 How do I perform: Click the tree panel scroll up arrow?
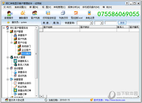36,28
